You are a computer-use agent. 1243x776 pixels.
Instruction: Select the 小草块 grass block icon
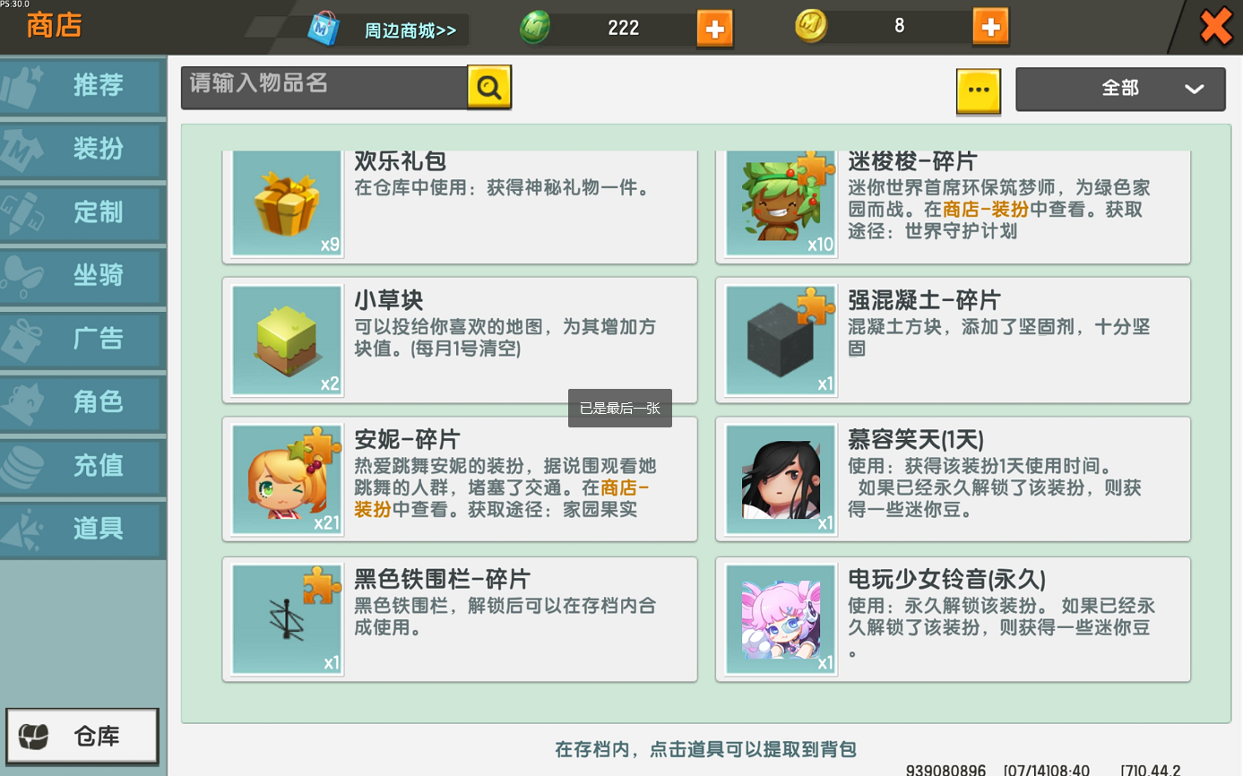[x=288, y=341]
